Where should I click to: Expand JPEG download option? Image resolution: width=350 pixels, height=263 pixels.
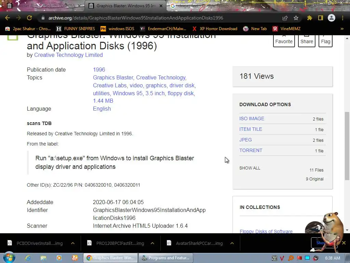tap(245, 140)
